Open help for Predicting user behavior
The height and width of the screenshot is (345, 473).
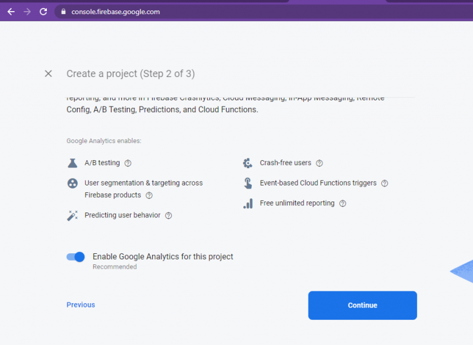[169, 216]
